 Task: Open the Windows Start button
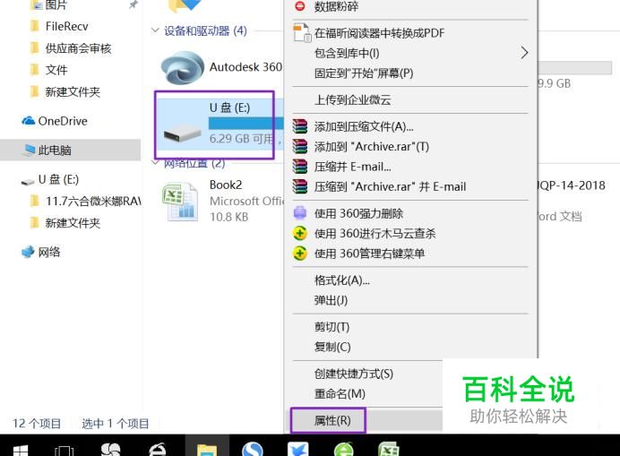[21, 450]
